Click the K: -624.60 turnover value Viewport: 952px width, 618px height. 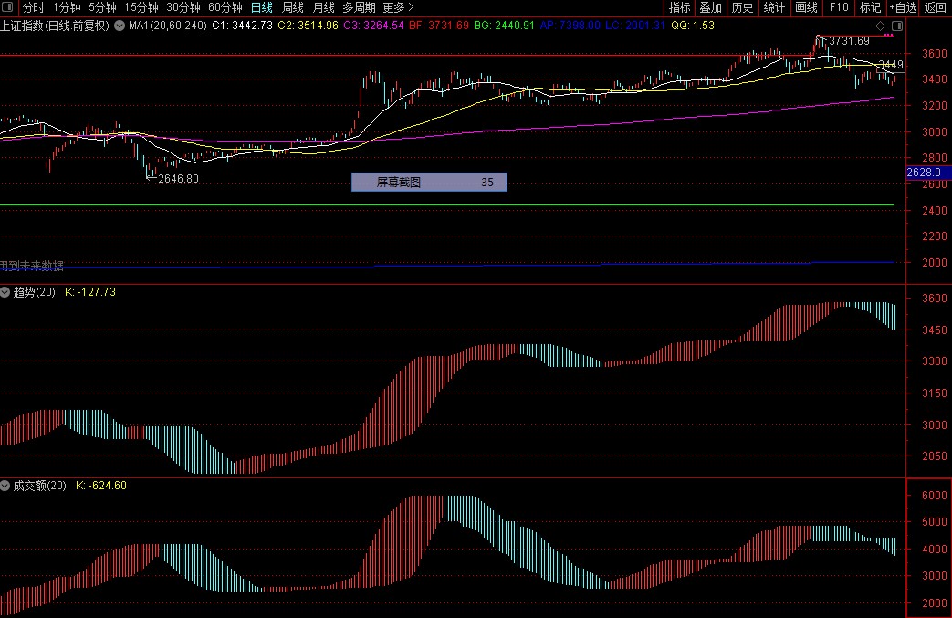click(x=101, y=486)
